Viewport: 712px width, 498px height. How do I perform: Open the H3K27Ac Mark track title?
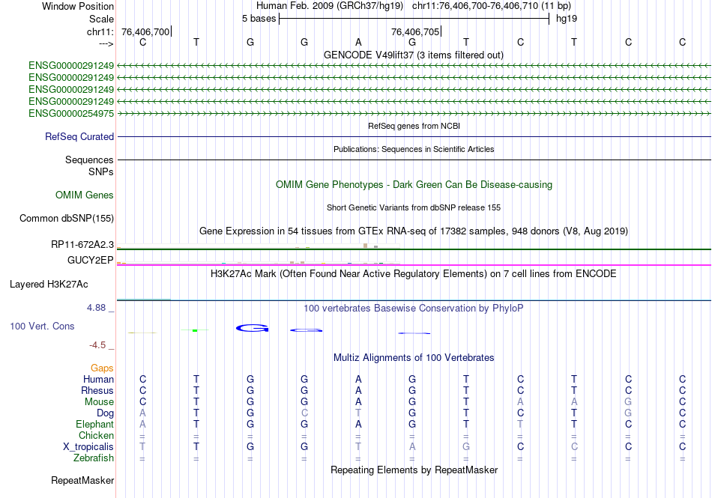[x=414, y=273]
